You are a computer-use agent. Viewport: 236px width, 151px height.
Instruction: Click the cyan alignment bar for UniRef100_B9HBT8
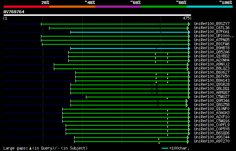(129, 48)
